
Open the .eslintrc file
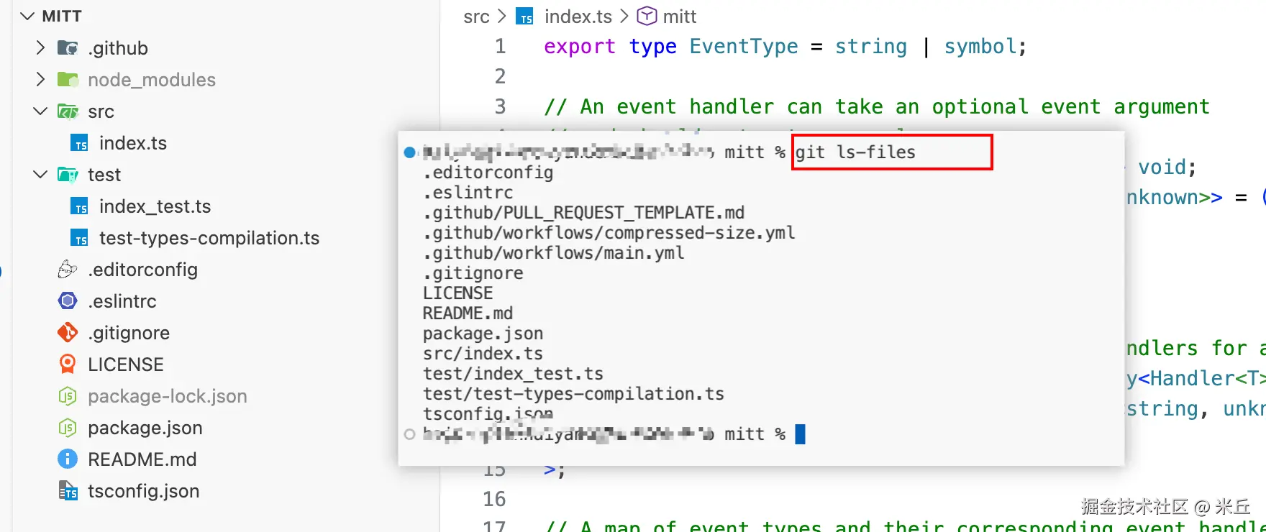(x=122, y=301)
